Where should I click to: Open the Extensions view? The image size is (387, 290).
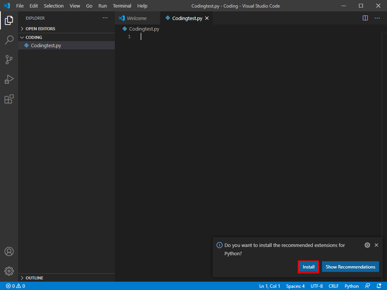9,99
